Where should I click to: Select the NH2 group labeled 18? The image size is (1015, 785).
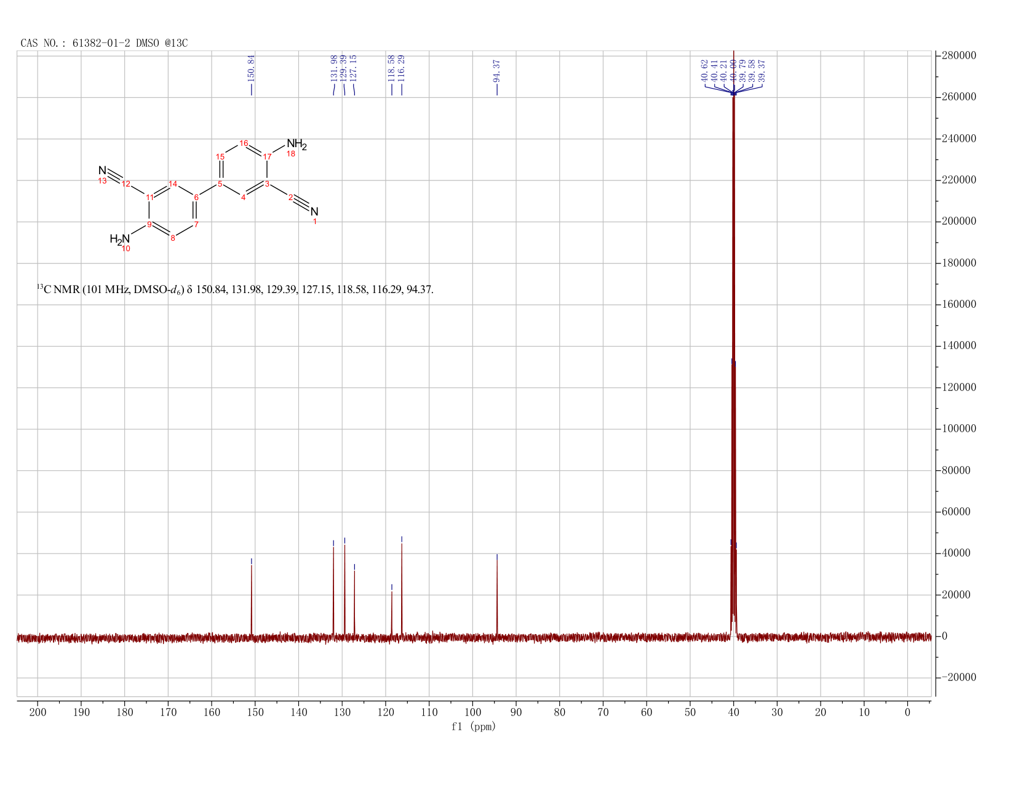(296, 145)
